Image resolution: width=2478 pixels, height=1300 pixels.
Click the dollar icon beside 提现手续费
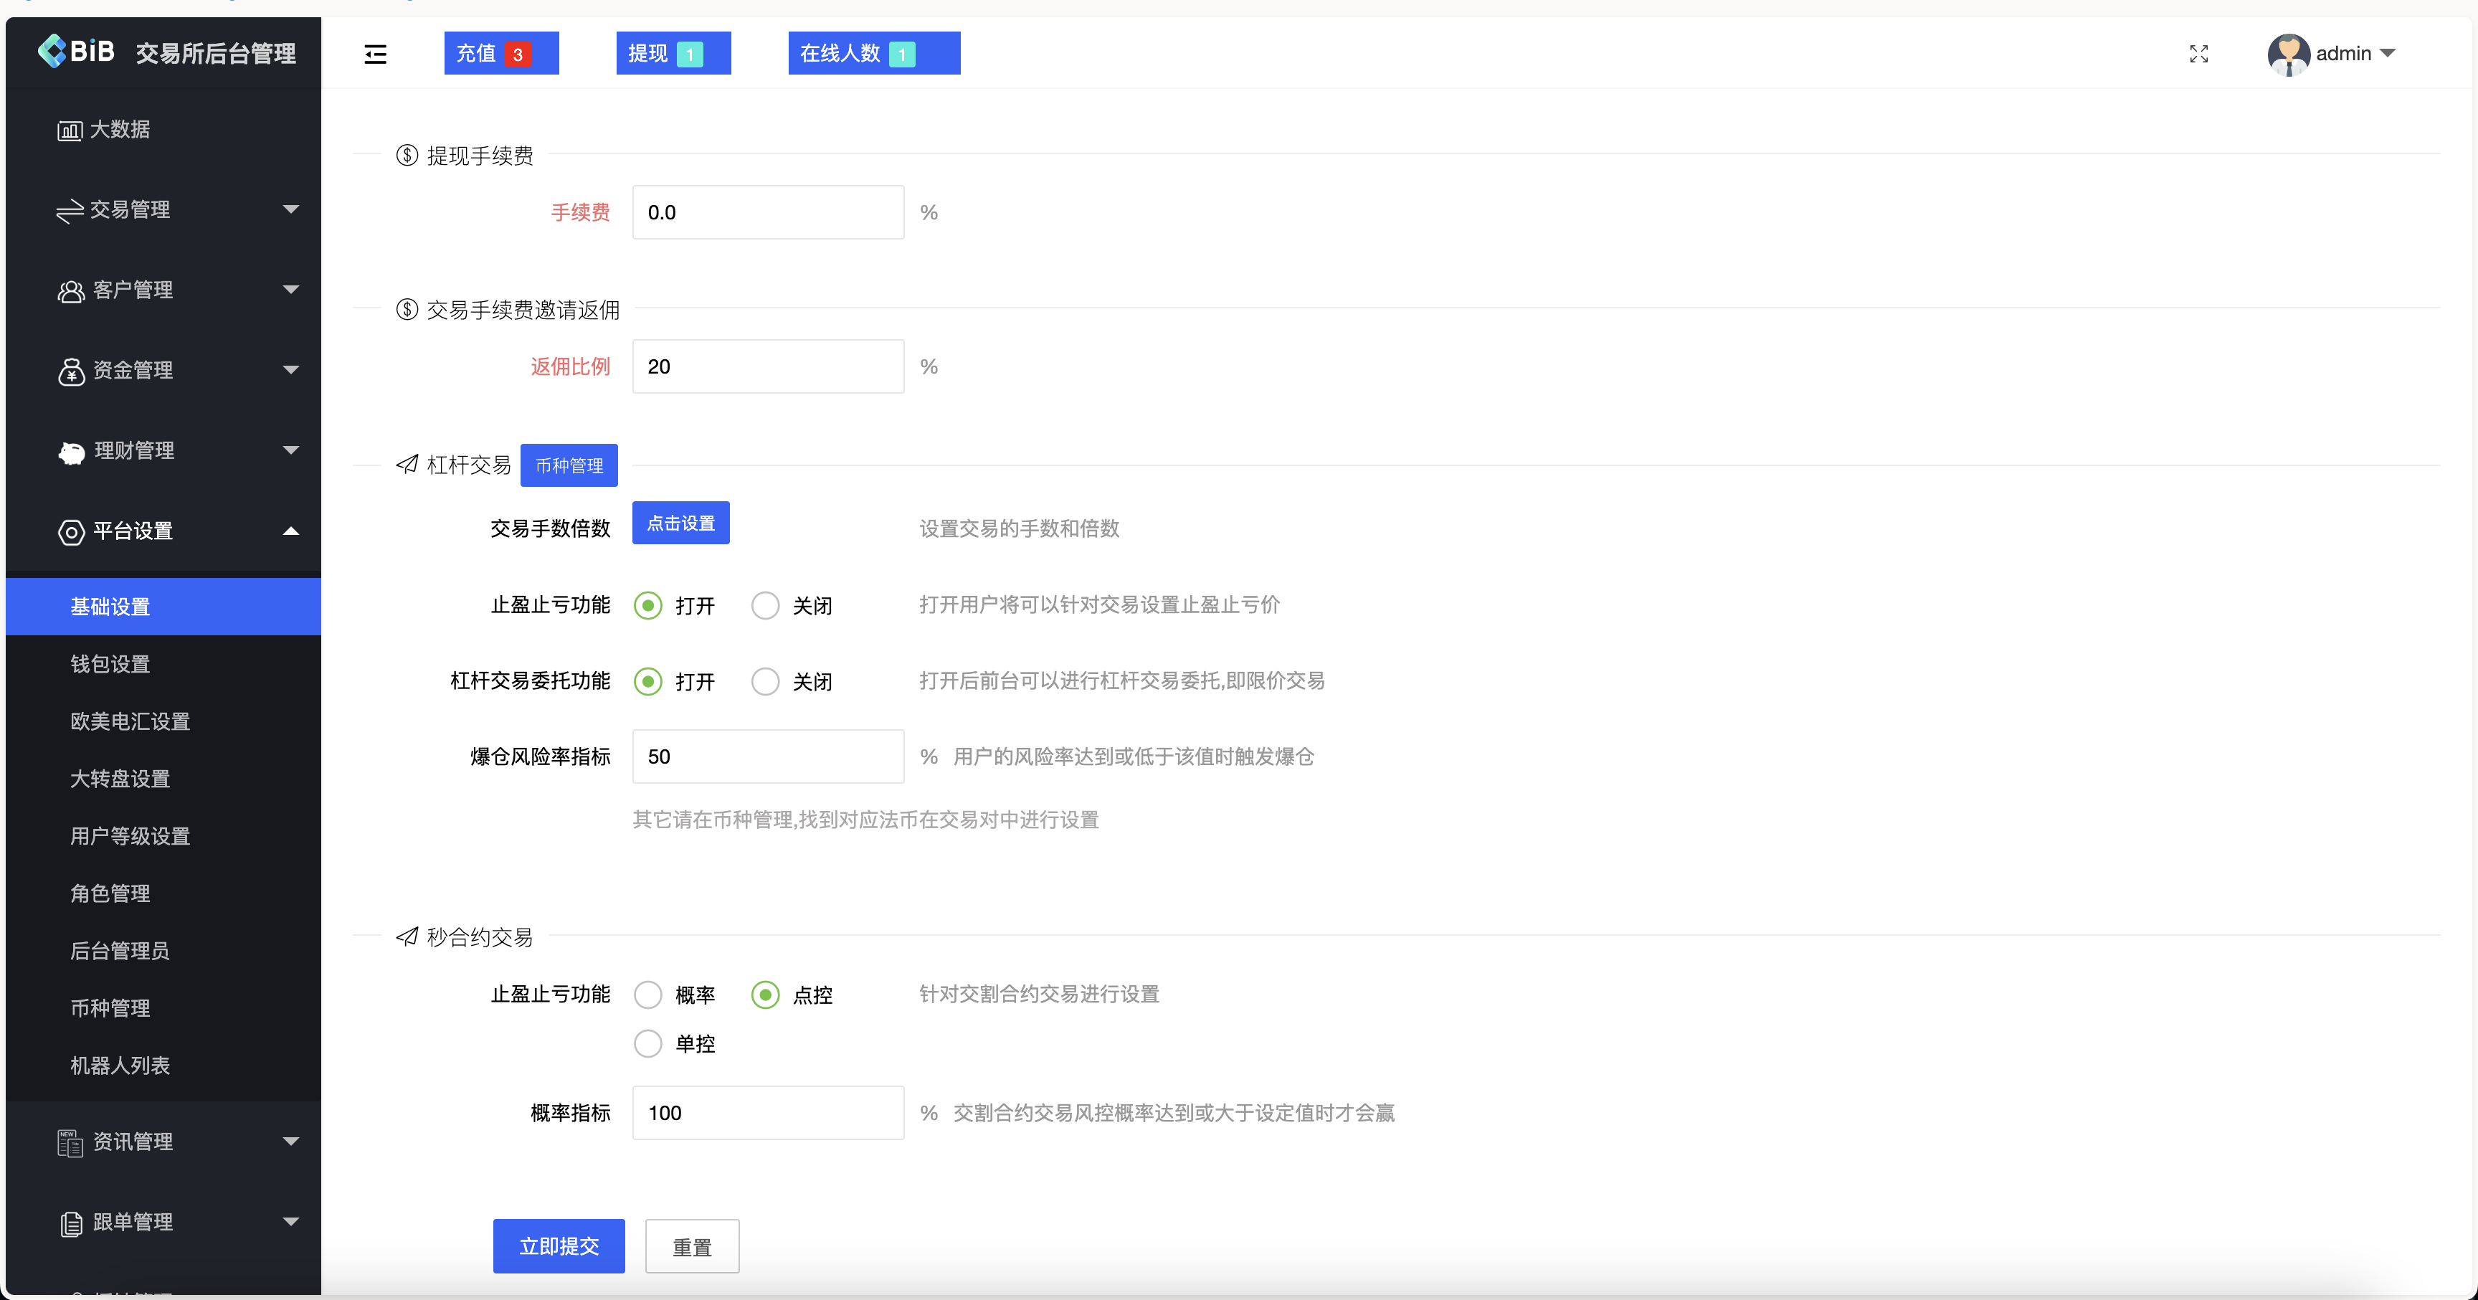[407, 155]
